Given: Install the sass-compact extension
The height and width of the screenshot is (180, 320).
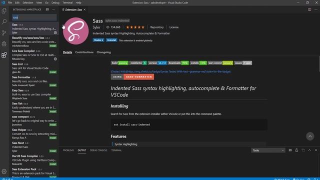Looking at the screenshot, I should pos(53,124).
